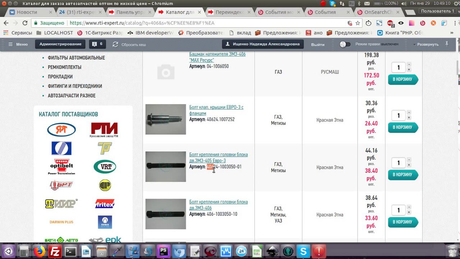Click the product photo for article 406-1003050-10

pyautogui.click(x=166, y=214)
